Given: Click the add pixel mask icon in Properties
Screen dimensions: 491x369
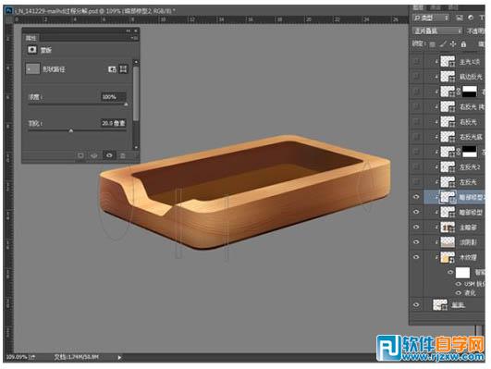Looking at the screenshot, I should (x=112, y=69).
